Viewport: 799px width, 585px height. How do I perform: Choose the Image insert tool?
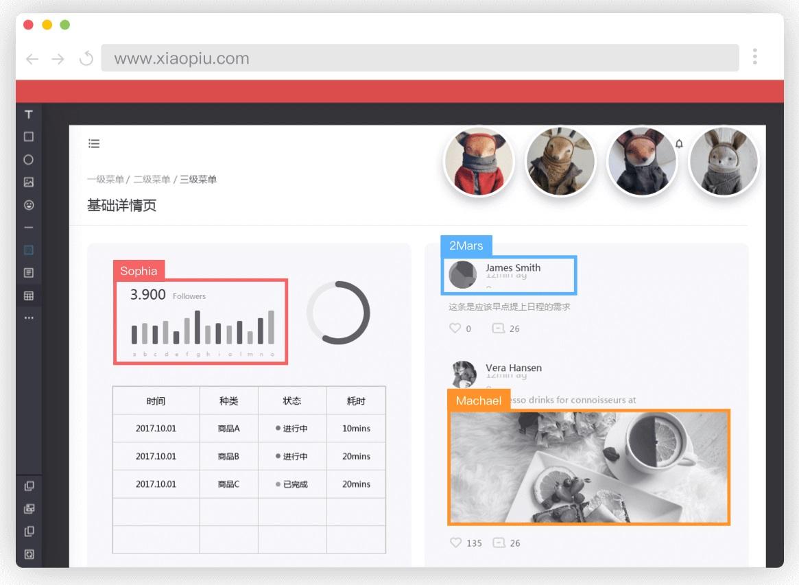29,182
